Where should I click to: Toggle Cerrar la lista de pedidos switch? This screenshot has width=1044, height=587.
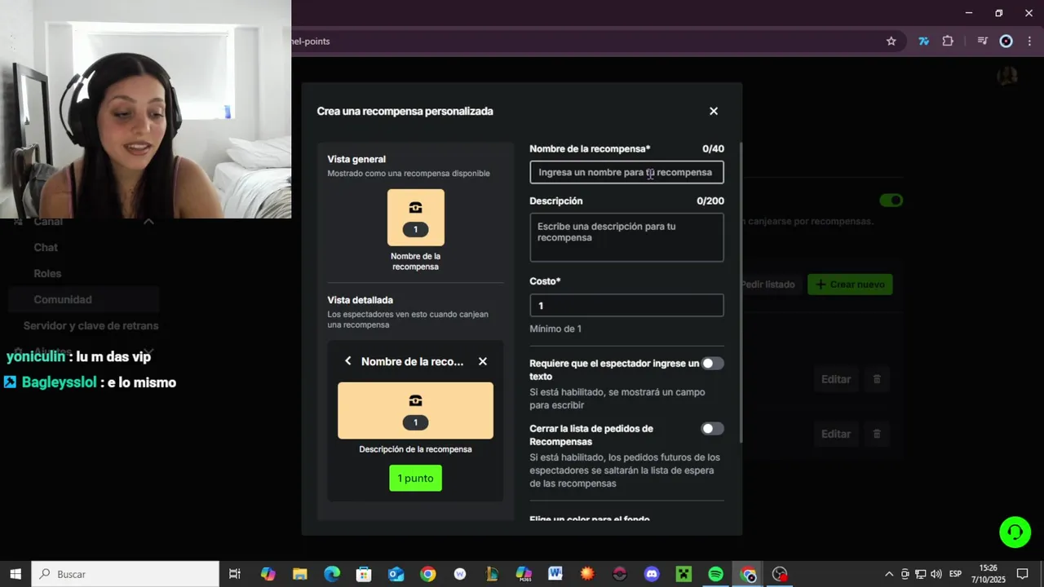pyautogui.click(x=712, y=429)
